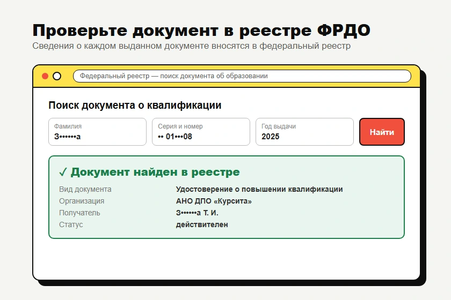This screenshot has height=300, width=451.
Task: Click the Год выдачи field
Action: click(x=304, y=132)
